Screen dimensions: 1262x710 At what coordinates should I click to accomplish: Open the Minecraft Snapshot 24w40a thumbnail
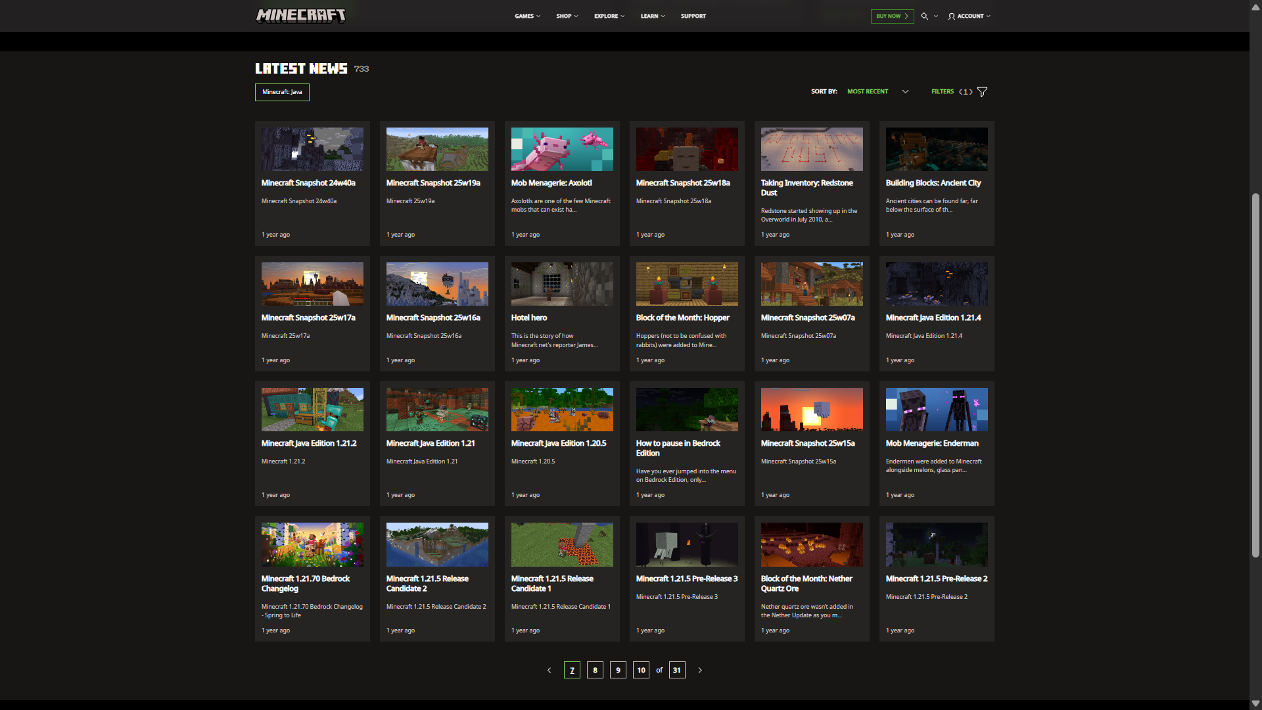tap(312, 149)
